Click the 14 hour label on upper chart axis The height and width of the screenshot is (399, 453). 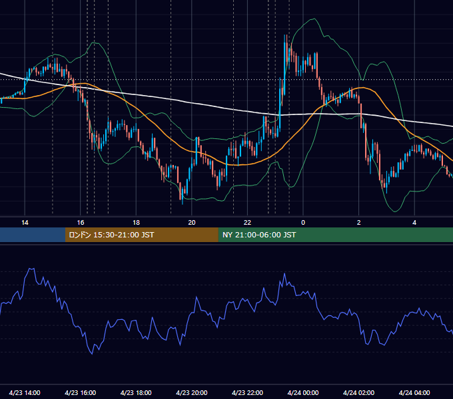point(25,223)
